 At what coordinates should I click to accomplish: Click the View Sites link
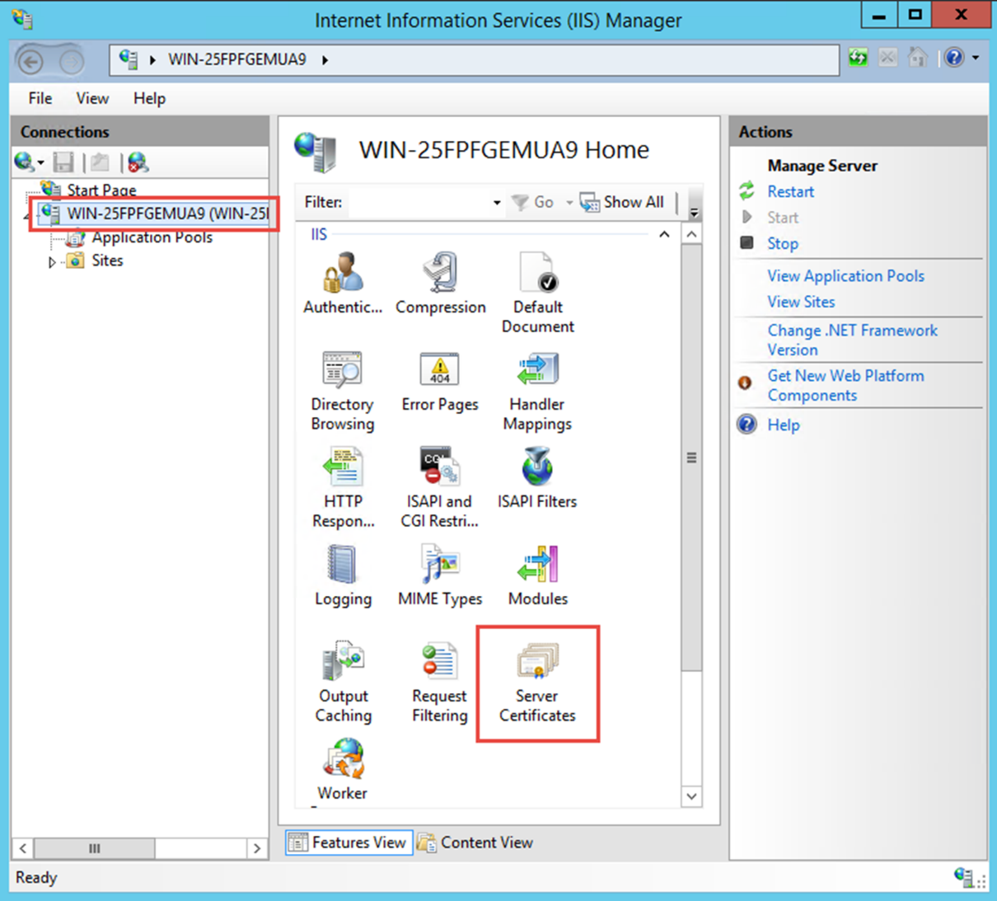click(x=801, y=302)
